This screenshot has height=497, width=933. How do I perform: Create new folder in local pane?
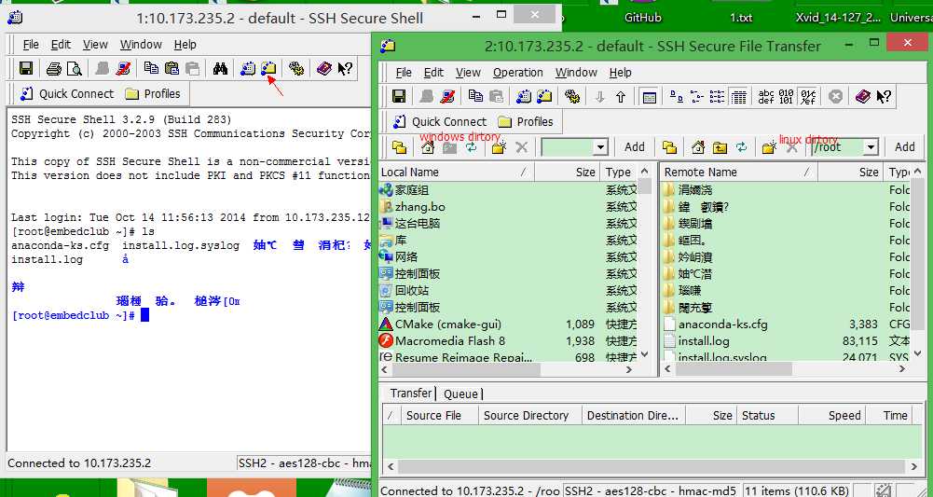[499, 147]
